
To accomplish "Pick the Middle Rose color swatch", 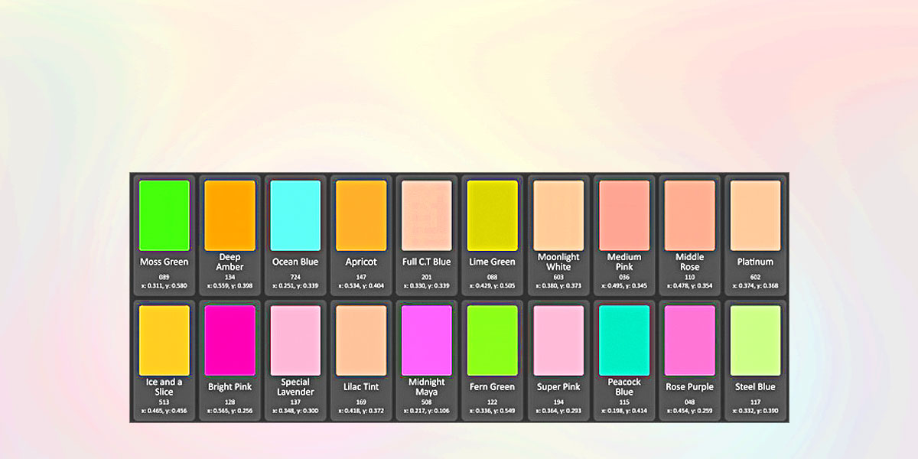I will [x=689, y=215].
